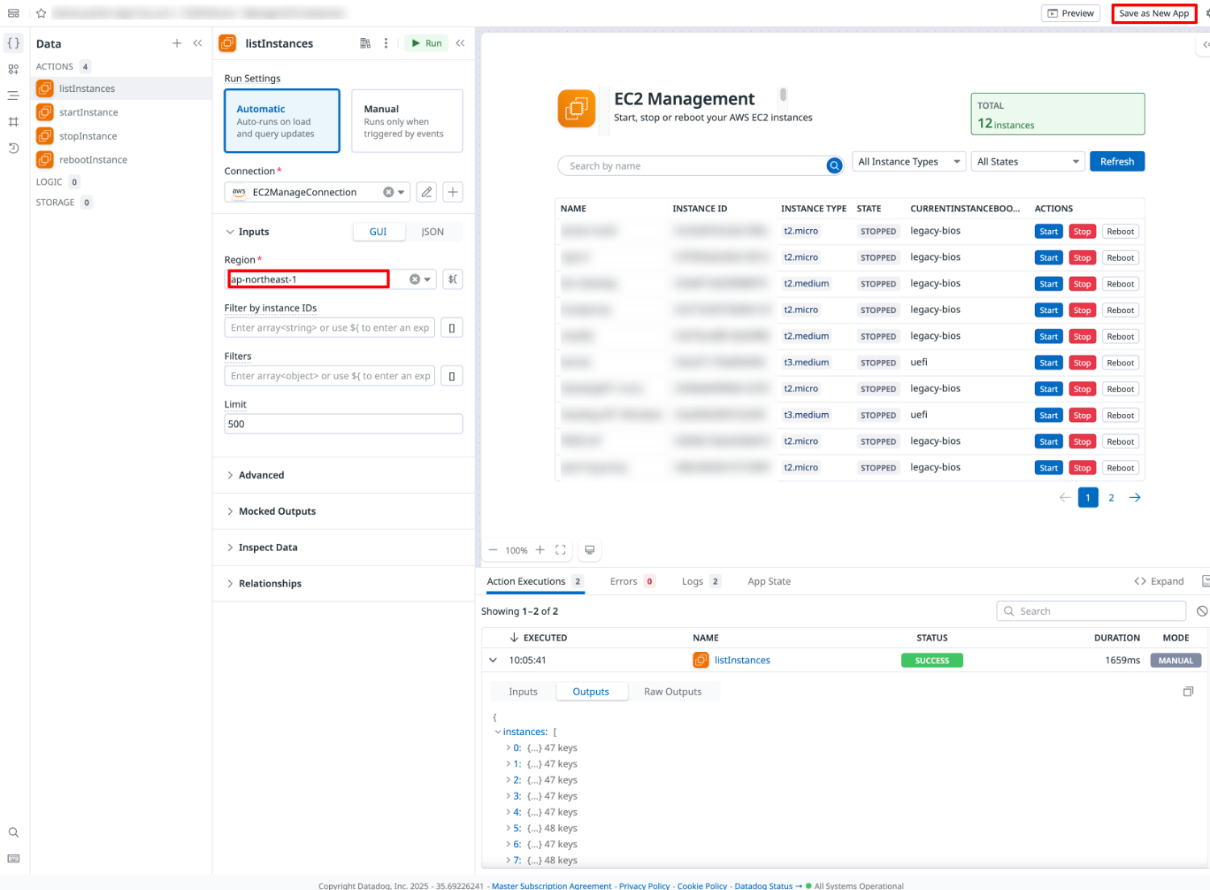This screenshot has width=1210, height=890.
Task: Add a new data item with plus icon
Action: [x=177, y=43]
